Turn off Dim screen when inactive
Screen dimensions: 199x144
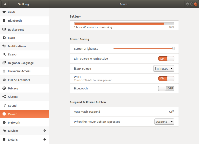[166, 58]
